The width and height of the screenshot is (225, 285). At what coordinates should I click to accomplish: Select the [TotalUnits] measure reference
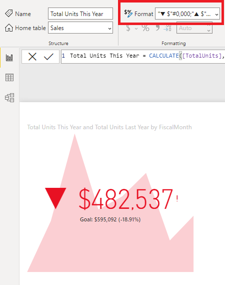[x=202, y=56]
